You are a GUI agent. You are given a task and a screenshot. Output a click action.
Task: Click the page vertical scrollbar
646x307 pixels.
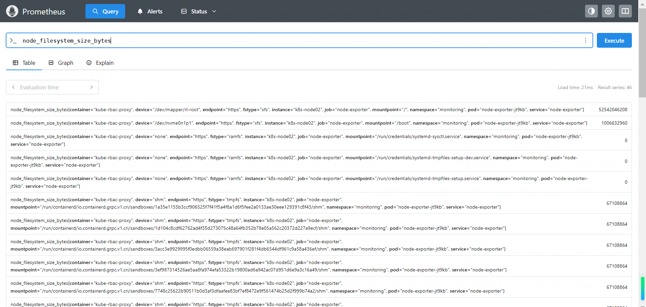[x=642, y=134]
